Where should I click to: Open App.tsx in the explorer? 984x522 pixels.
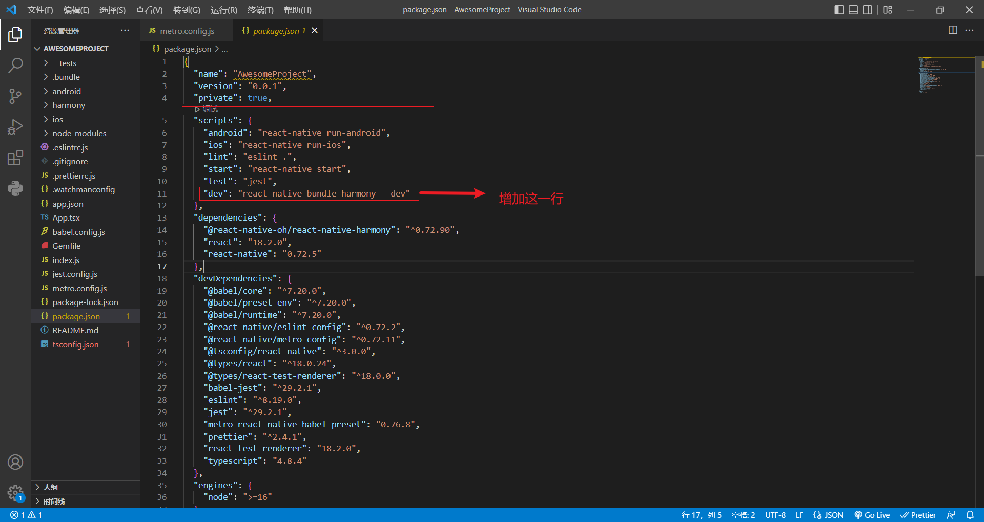(85, 217)
